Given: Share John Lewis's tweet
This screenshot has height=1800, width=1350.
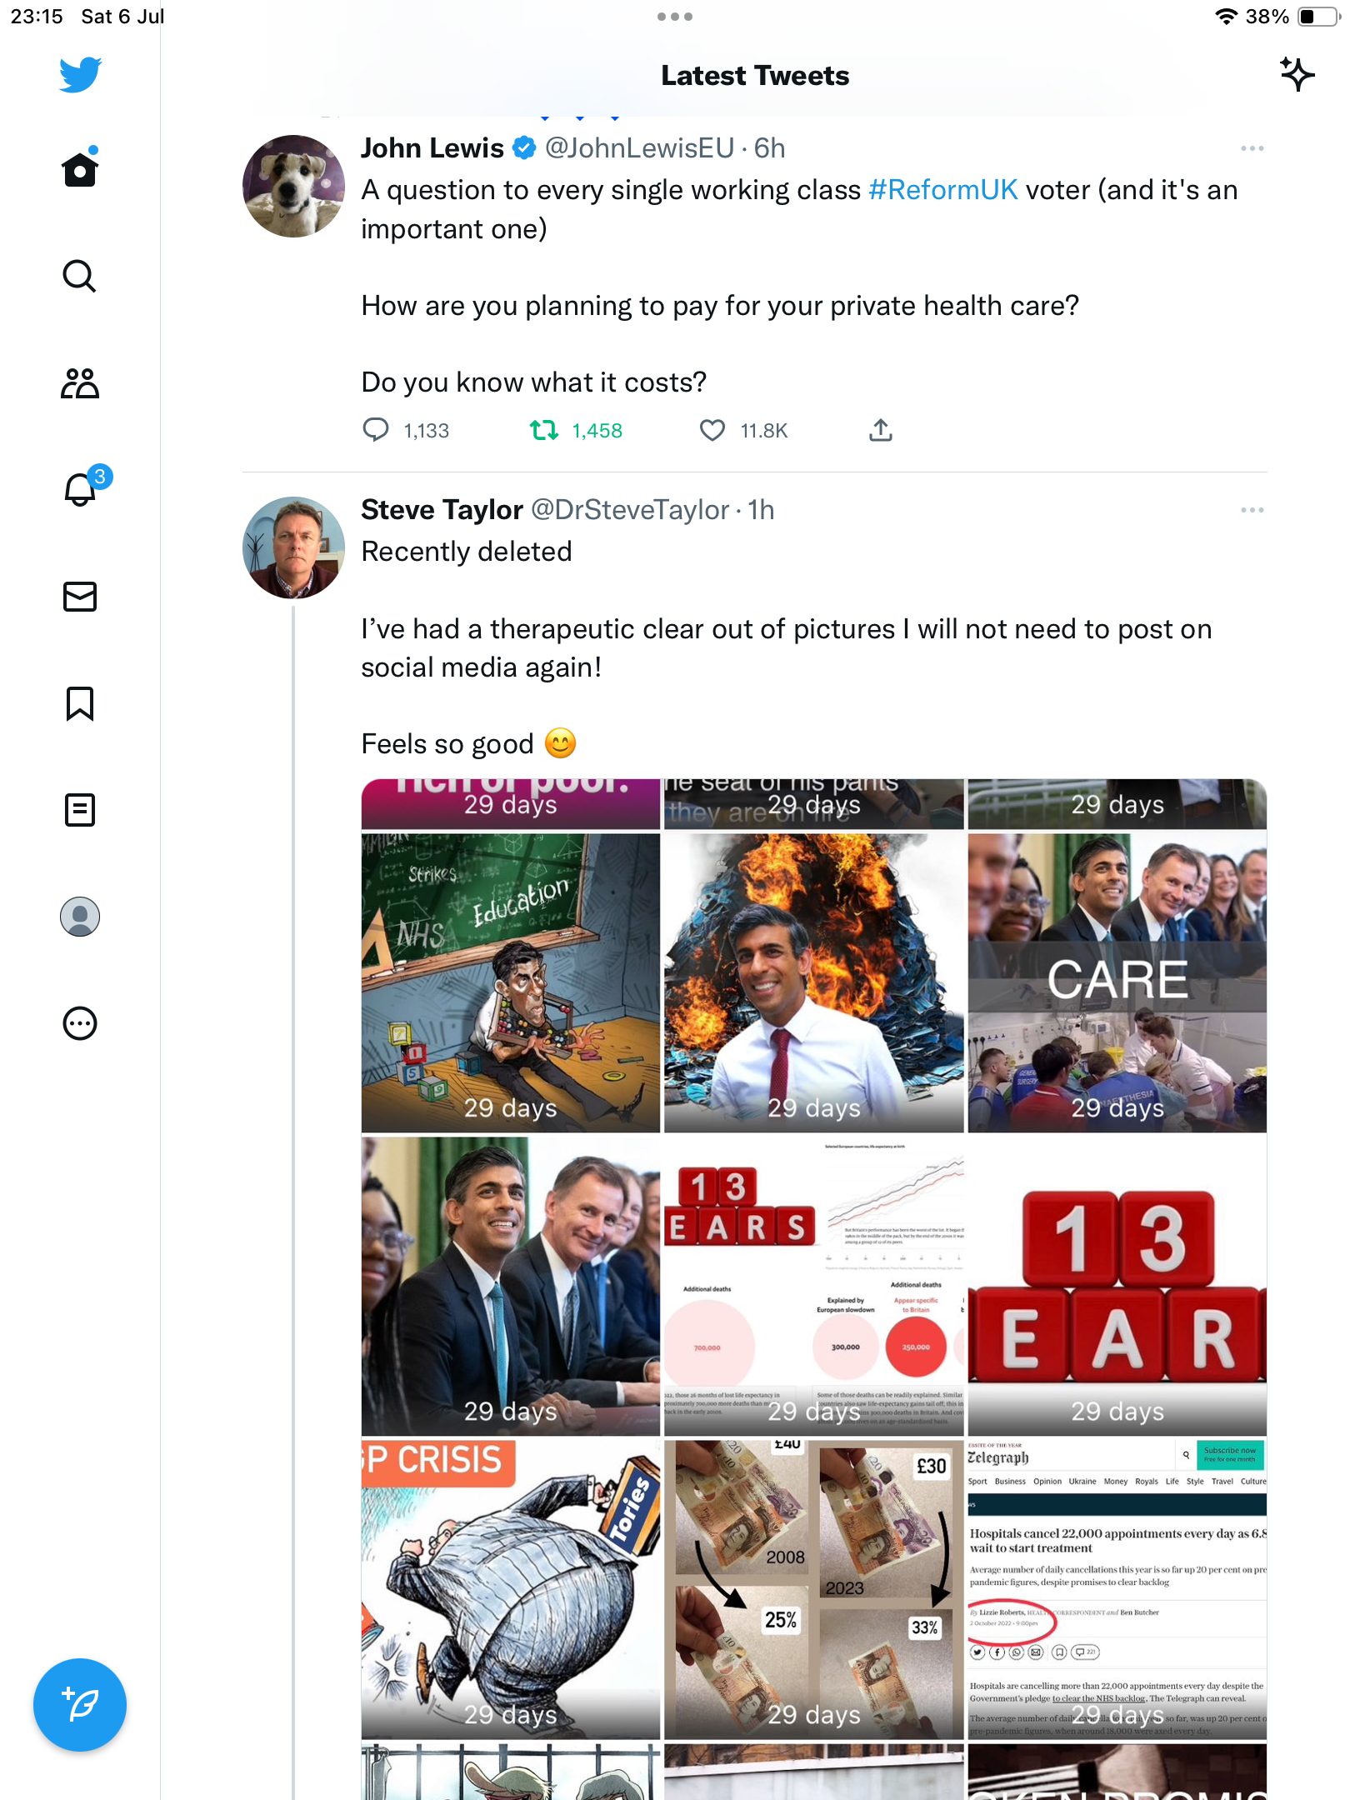Looking at the screenshot, I should [881, 430].
